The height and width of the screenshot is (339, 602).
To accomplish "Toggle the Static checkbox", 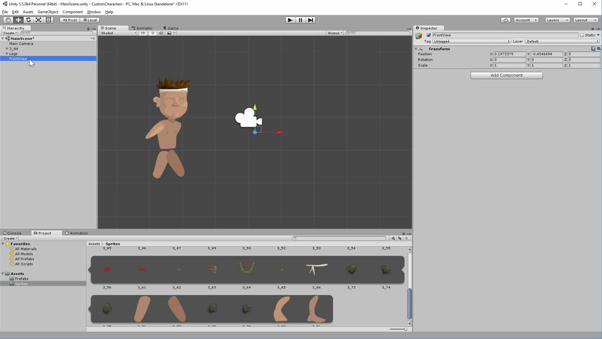I will click(x=582, y=35).
